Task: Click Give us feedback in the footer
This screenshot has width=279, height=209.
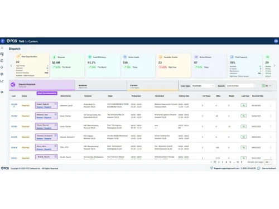Action: (269, 168)
